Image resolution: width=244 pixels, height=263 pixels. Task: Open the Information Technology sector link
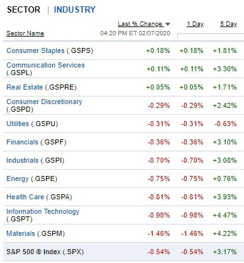point(43,211)
